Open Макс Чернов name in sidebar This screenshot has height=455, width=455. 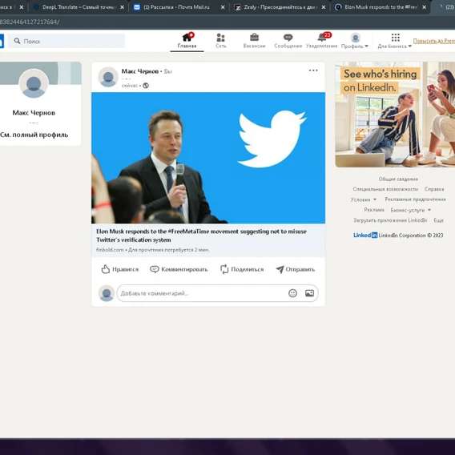34,113
